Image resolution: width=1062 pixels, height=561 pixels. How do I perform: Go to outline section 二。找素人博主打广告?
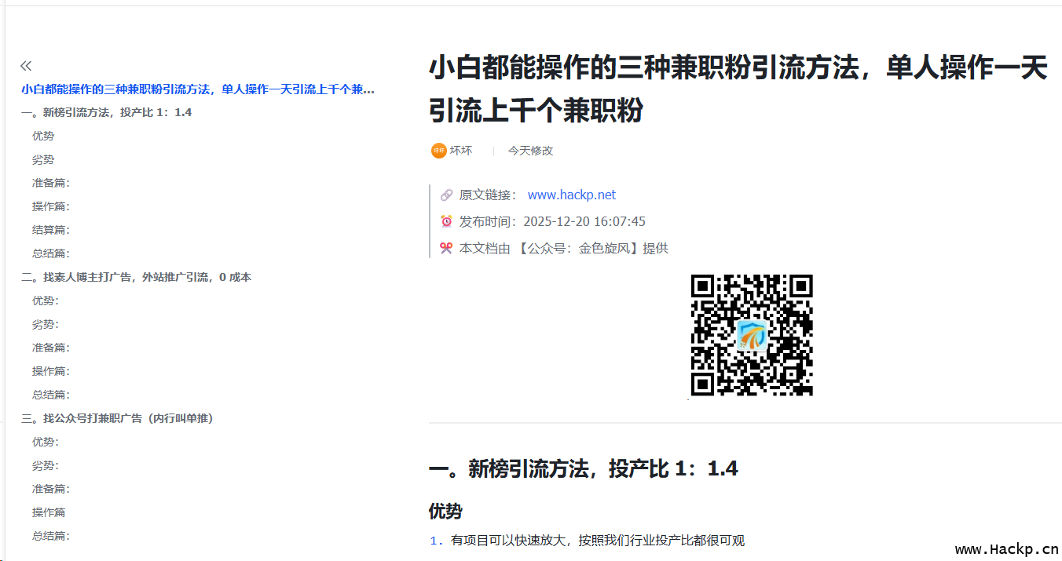pos(137,277)
